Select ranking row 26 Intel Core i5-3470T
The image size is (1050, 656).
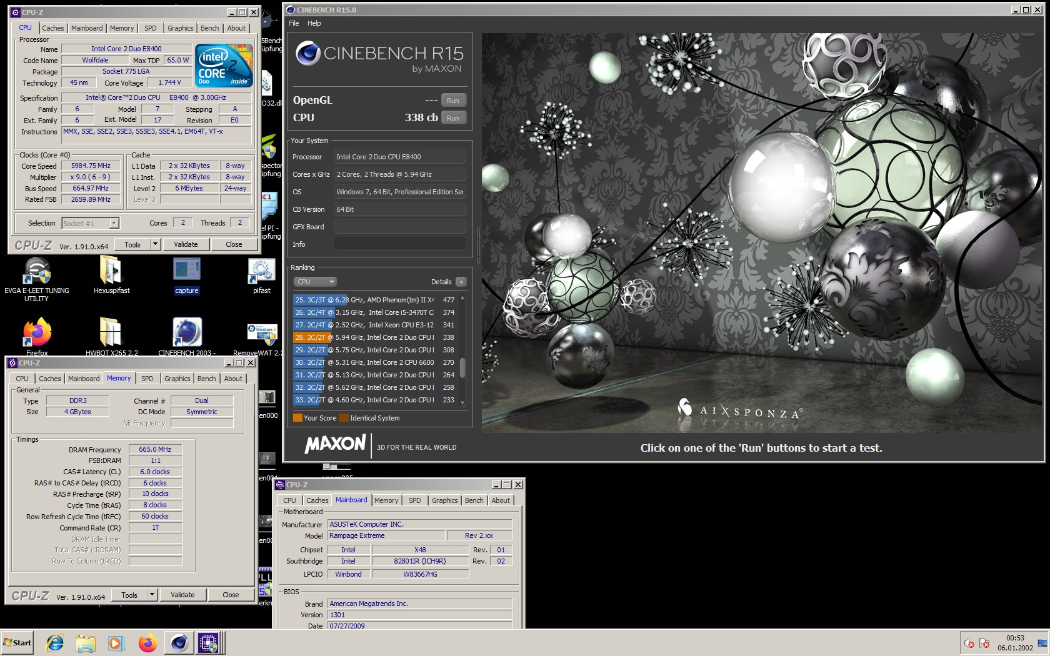(375, 312)
